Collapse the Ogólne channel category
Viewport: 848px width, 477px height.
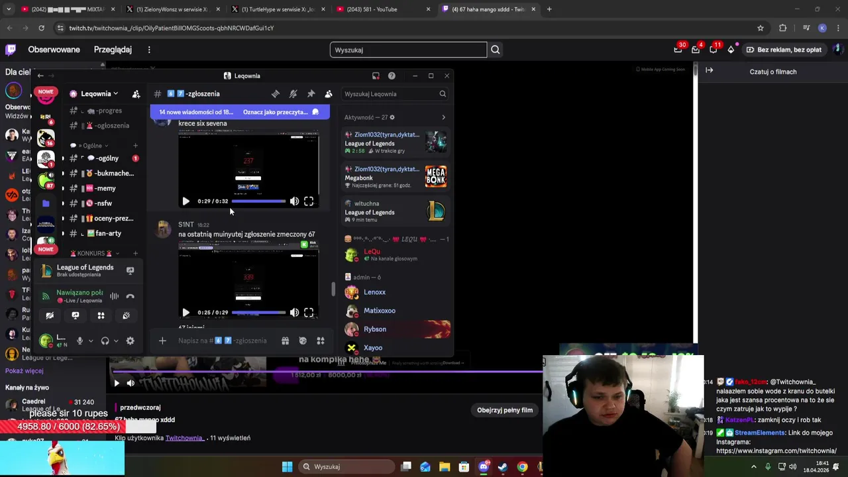(89, 146)
